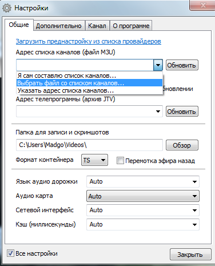This screenshot has height=266, width=215.
Task: Switch to the О программе tab
Action: click(x=131, y=26)
